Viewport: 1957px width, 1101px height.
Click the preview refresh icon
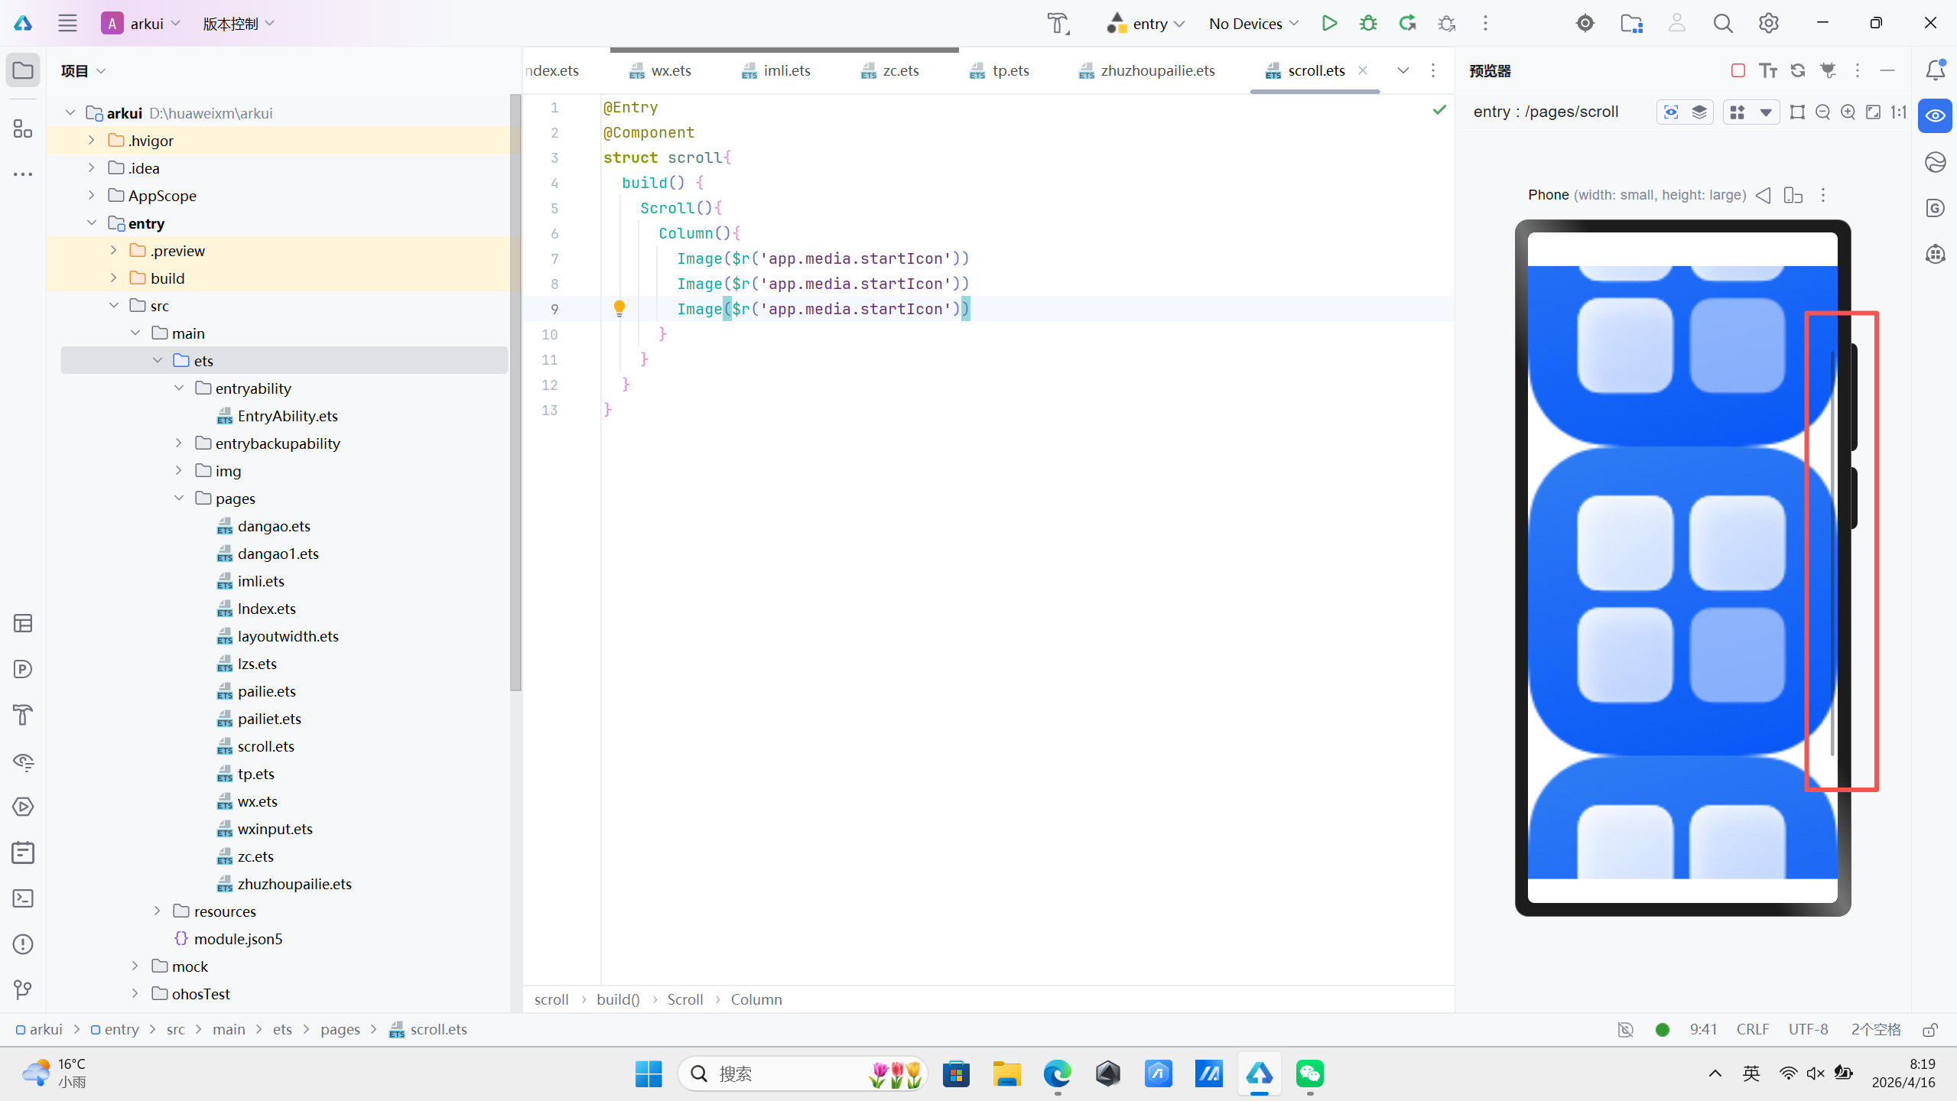1798,70
